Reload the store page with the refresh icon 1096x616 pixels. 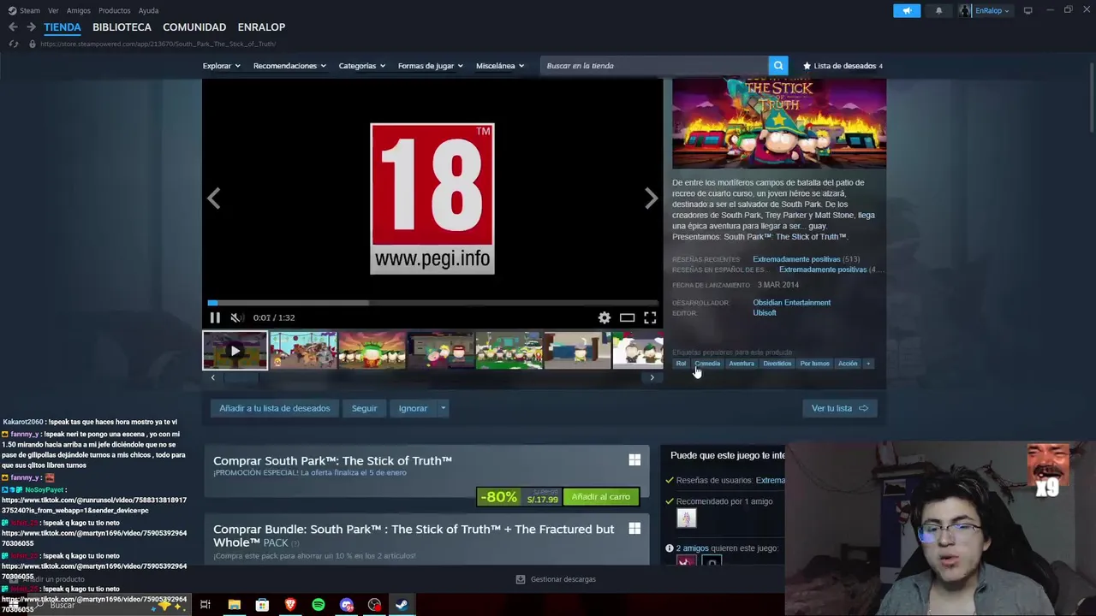point(13,44)
